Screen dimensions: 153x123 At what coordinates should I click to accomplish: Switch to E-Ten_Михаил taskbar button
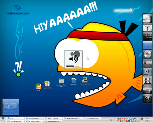15,121
